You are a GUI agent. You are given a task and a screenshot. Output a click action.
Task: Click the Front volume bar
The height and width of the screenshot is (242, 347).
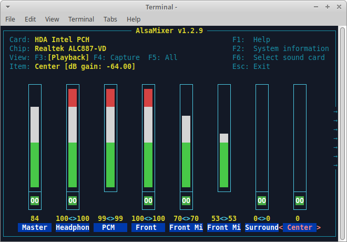pyautogui.click(x=148, y=138)
